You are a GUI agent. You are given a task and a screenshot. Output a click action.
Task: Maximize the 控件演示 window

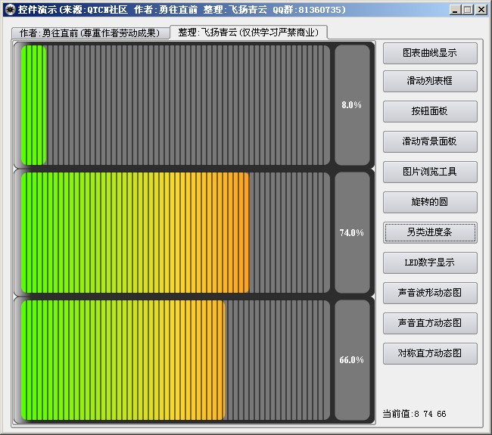pos(468,10)
